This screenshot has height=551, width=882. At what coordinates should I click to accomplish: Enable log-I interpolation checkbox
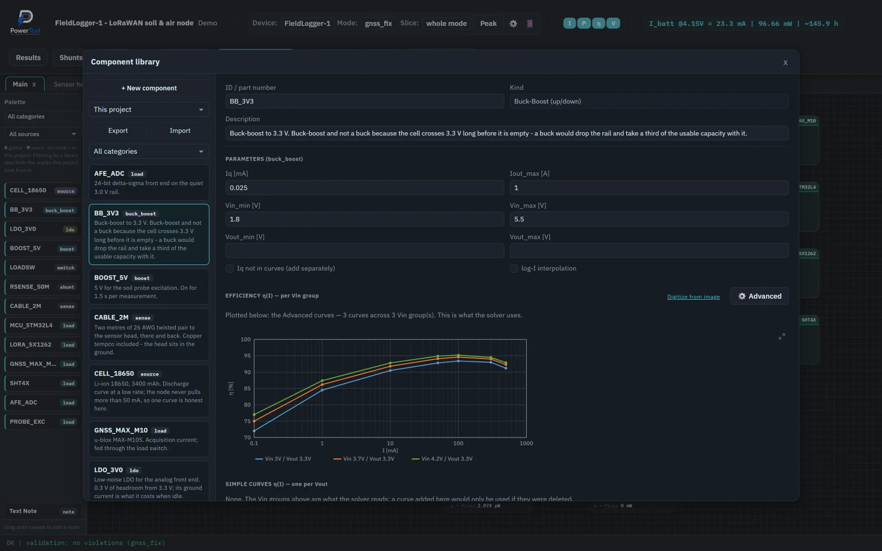[x=514, y=268]
